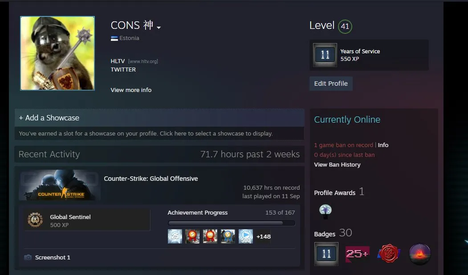The image size is (468, 275).
Task: Open Recent Activity heading
Action: (x=49, y=154)
